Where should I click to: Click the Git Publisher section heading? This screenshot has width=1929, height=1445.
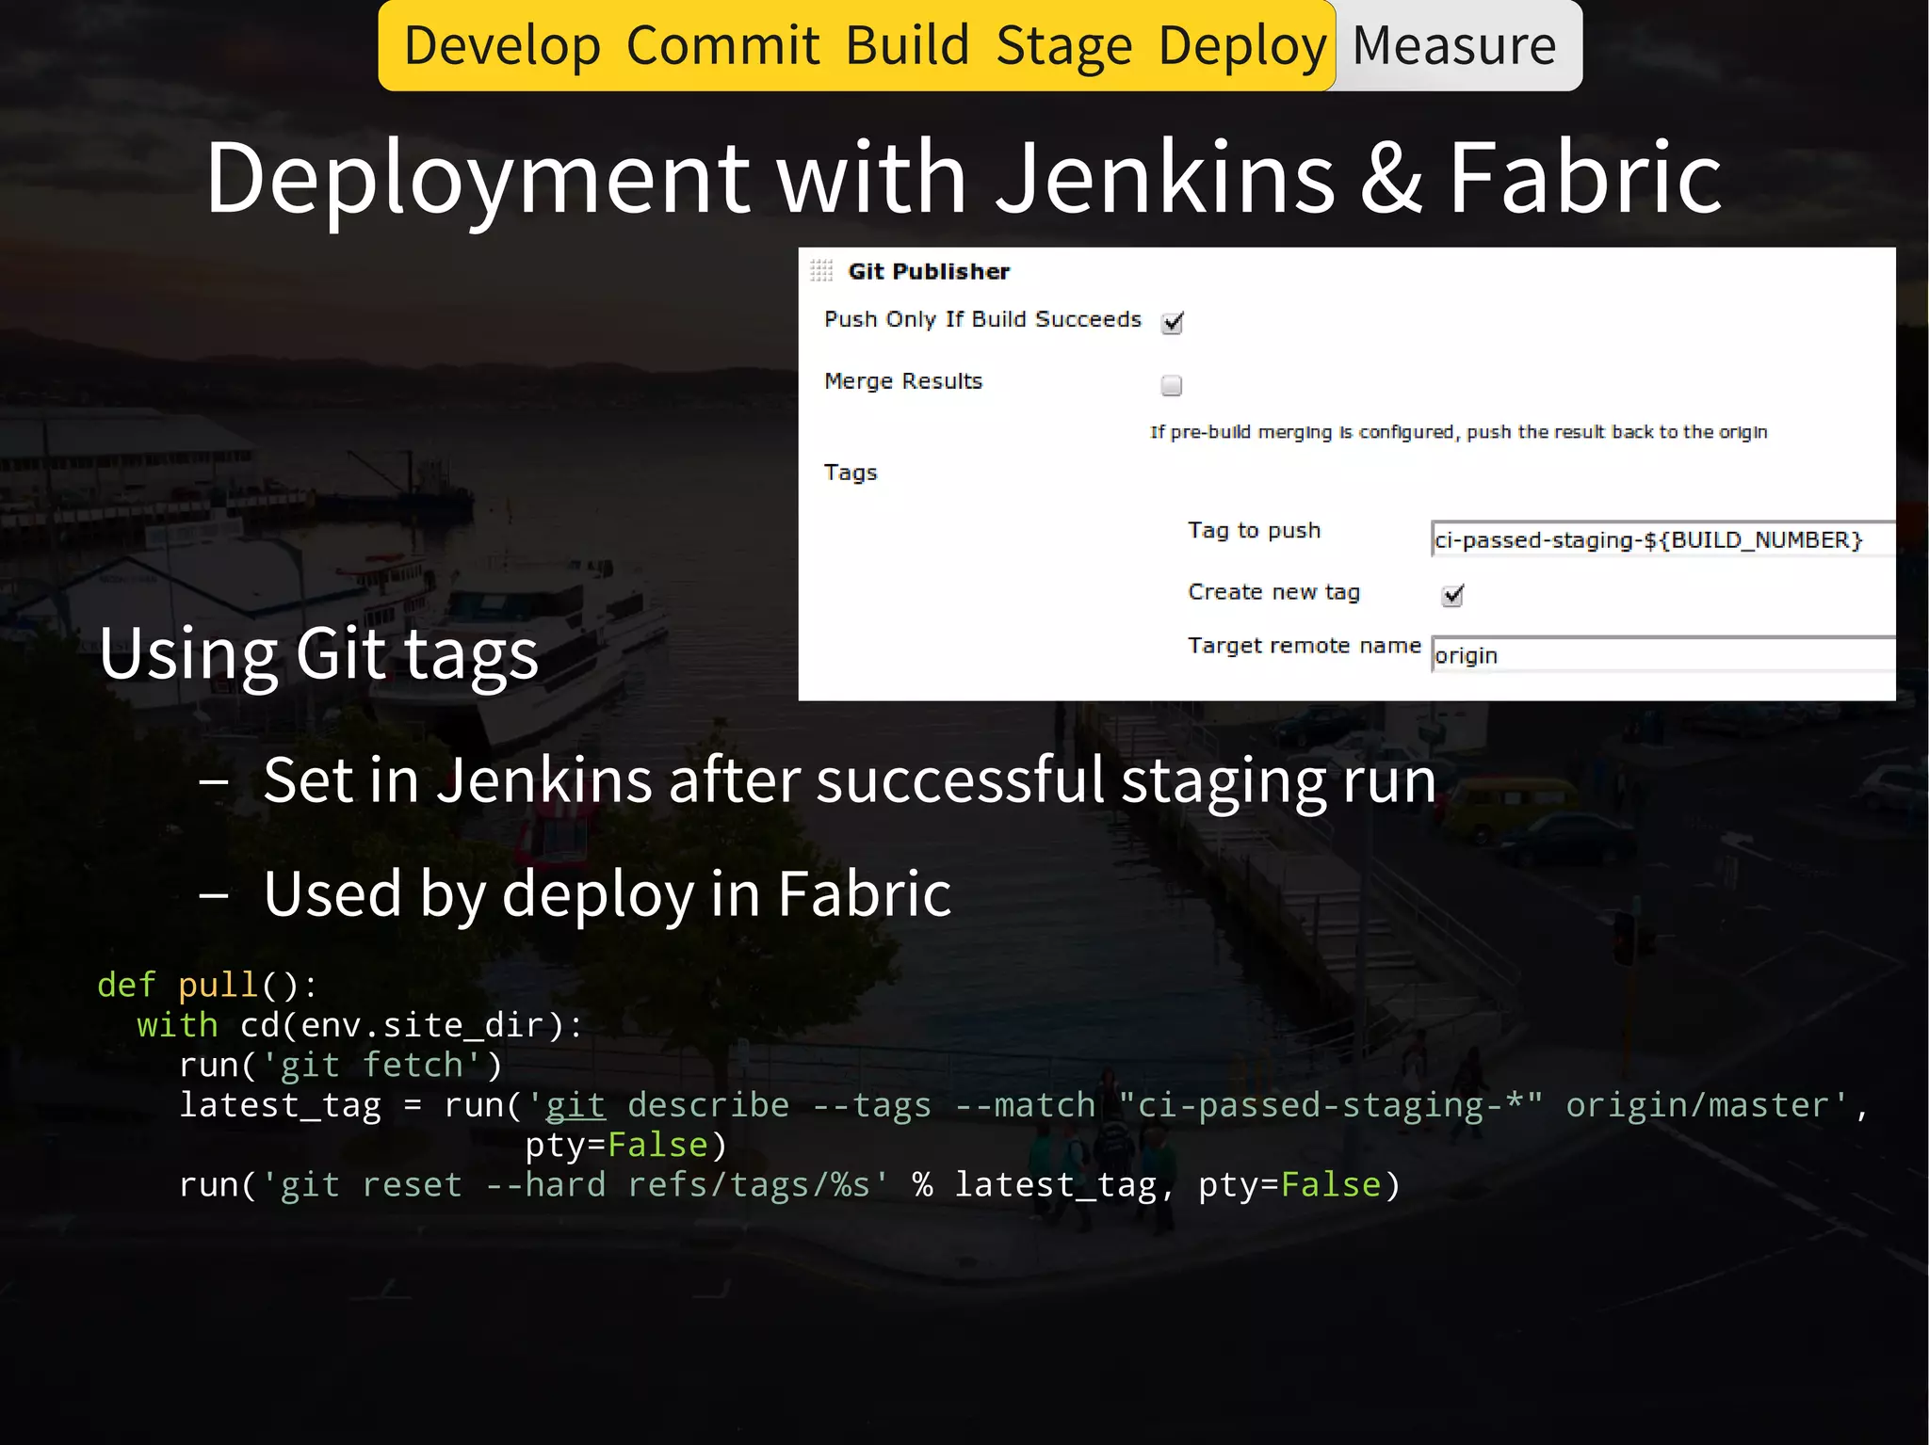tap(929, 271)
